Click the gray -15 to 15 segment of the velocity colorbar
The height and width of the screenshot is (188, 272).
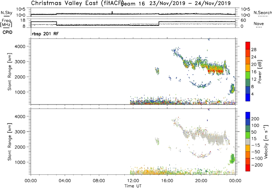(248, 142)
